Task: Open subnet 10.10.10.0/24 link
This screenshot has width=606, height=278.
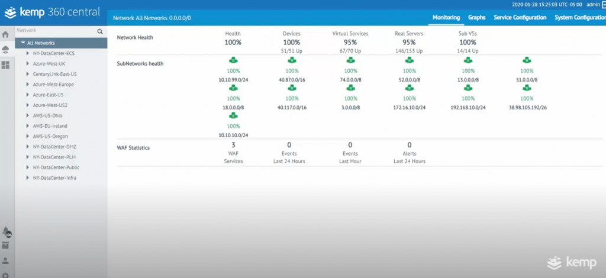Action: tap(233, 135)
